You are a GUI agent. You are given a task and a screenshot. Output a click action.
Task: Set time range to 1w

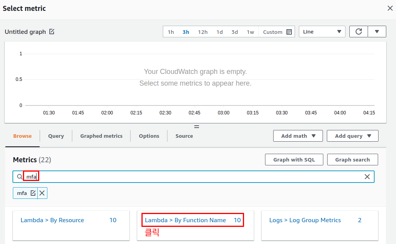coord(250,32)
